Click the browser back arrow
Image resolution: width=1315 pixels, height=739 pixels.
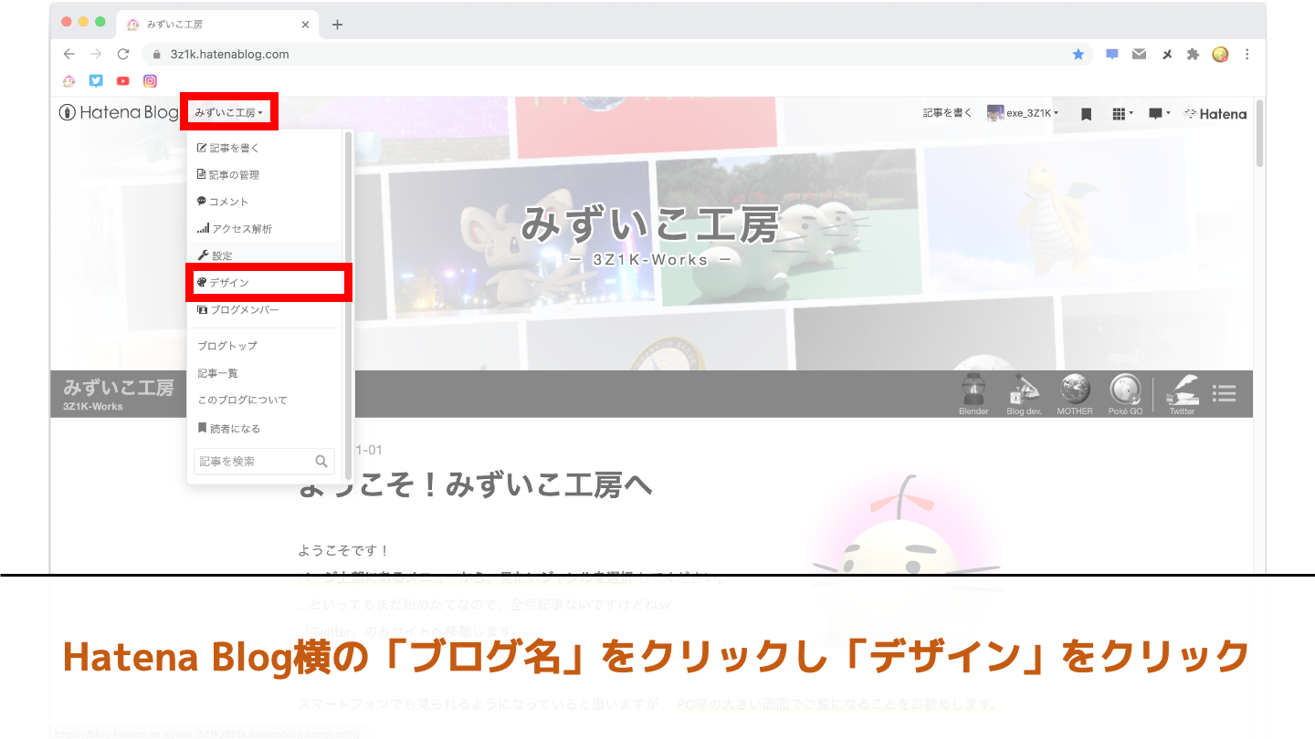[68, 54]
